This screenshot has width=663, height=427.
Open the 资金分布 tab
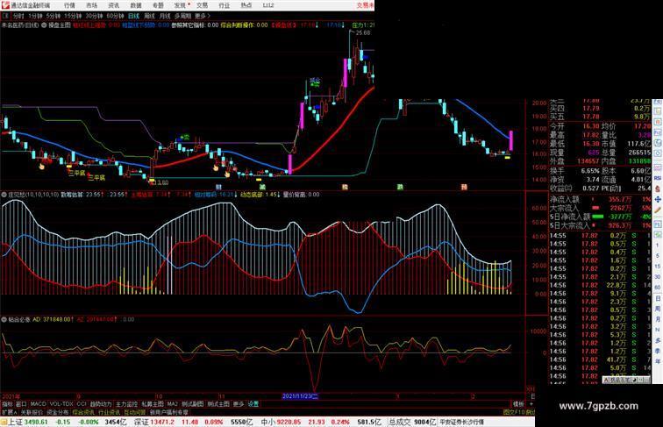(x=58, y=412)
